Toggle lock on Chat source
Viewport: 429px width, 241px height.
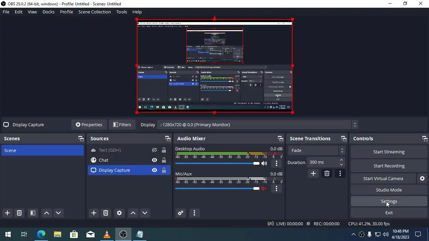[164, 160]
